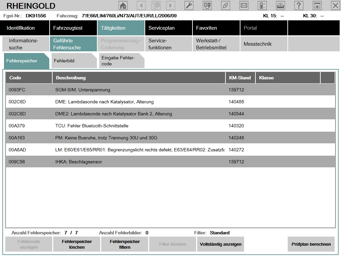341x256 pixels.
Task: Open the Identifikation tab
Action: [25, 28]
